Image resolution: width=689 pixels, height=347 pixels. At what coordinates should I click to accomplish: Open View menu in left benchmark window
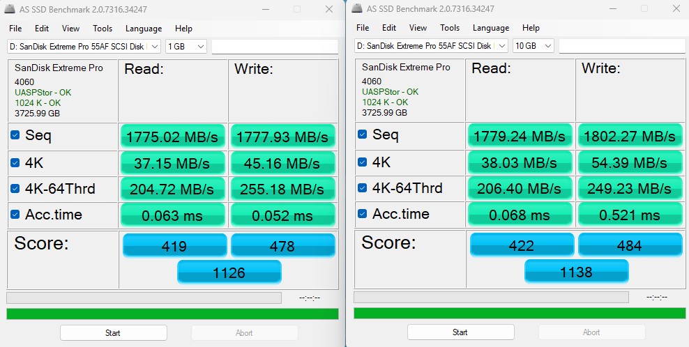pyautogui.click(x=70, y=29)
